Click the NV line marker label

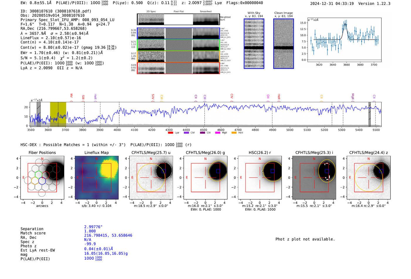click(71, 96)
